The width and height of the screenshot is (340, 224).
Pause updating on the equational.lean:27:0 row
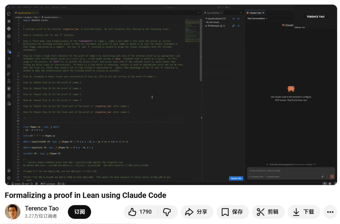(x=239, y=19)
